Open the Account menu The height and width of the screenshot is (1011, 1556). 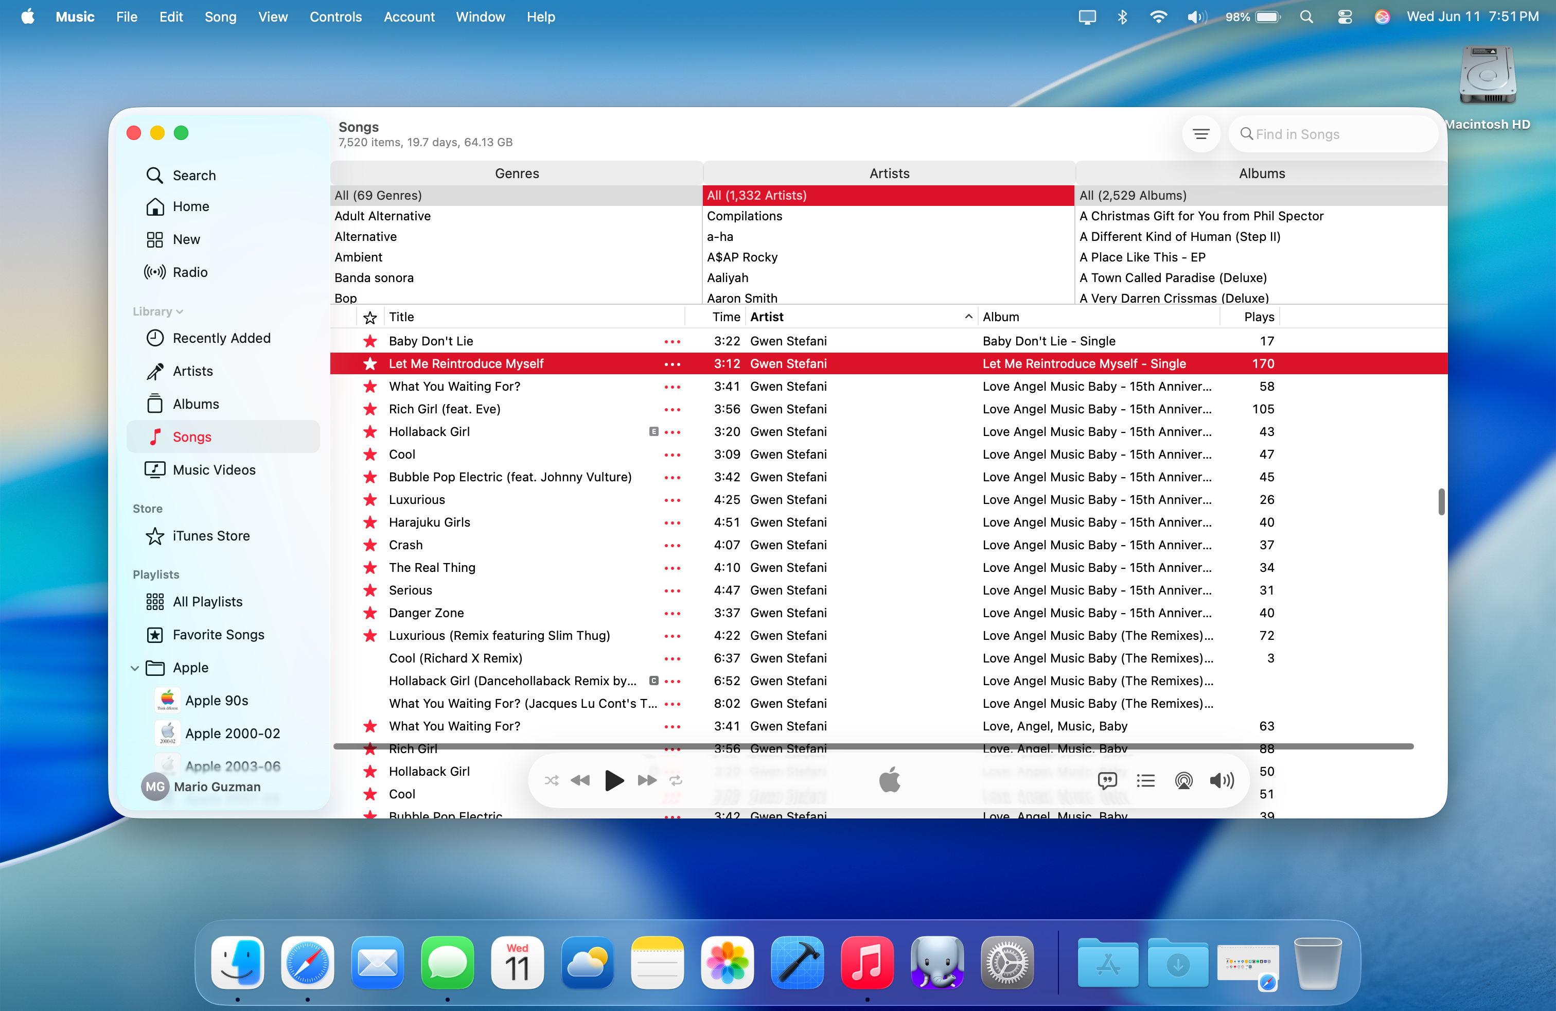tap(409, 17)
